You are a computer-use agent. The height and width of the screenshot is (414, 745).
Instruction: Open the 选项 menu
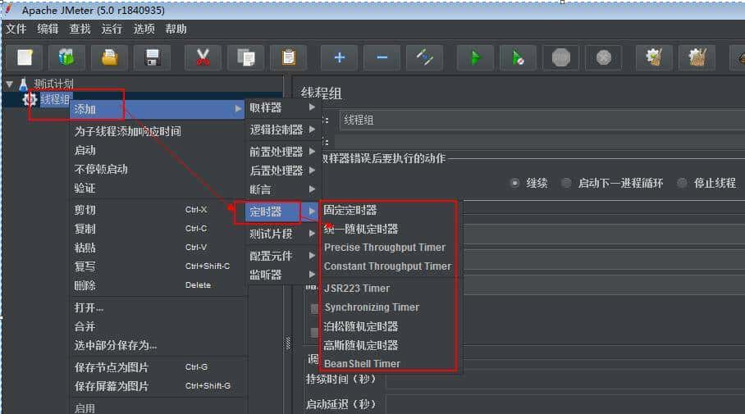point(144,29)
